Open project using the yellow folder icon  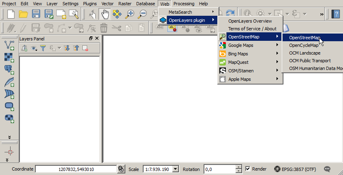pos(24,14)
